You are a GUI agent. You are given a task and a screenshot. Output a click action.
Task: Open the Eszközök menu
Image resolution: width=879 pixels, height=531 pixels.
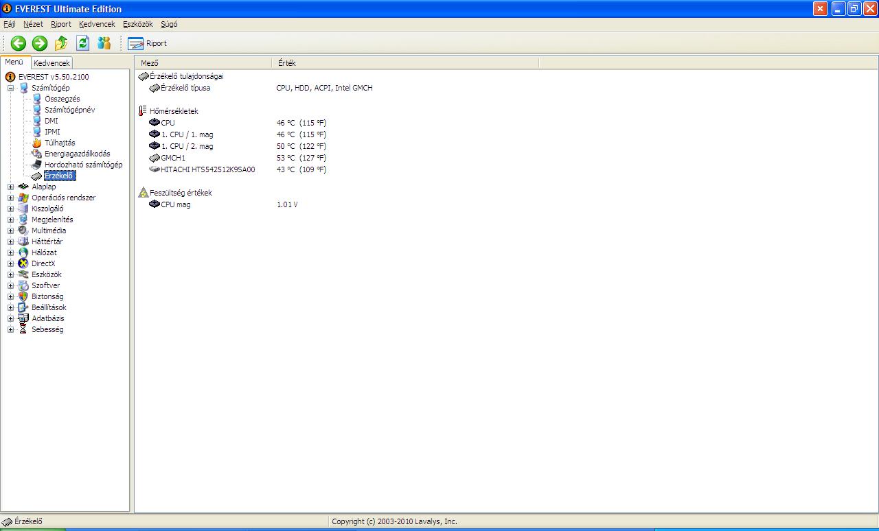point(138,24)
